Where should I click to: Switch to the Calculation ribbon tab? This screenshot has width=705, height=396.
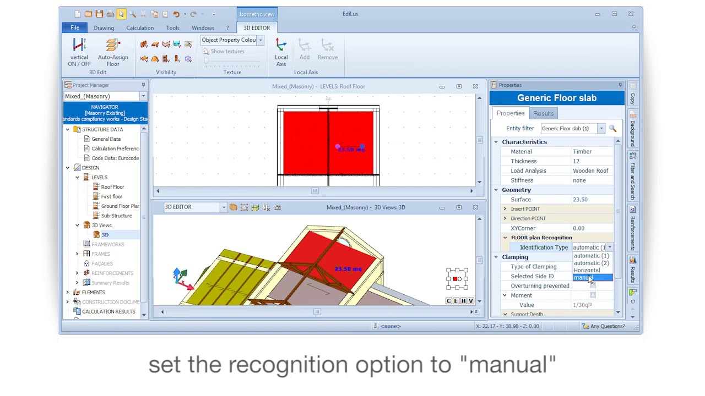(140, 28)
